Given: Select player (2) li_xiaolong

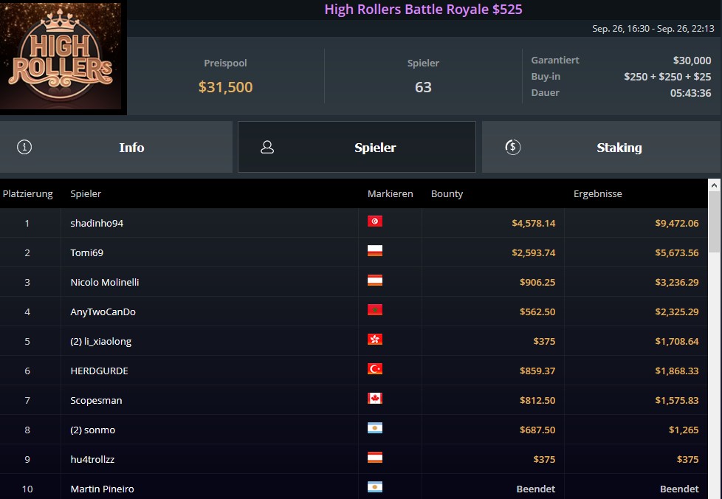Looking at the screenshot, I should 101,341.
